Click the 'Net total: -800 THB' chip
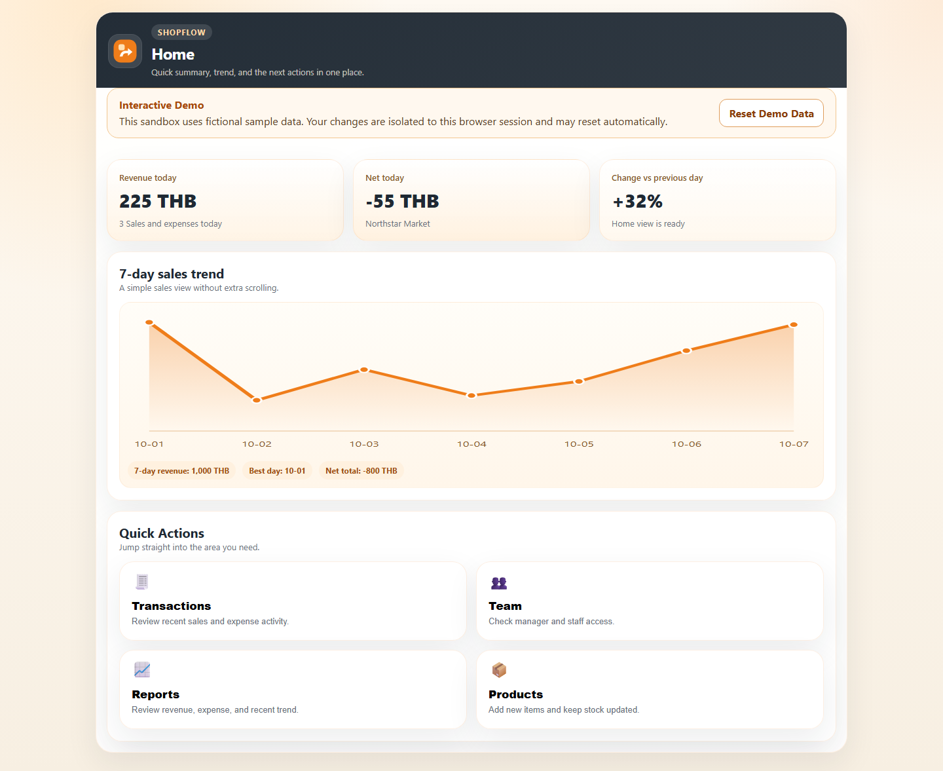The image size is (943, 771). pyautogui.click(x=361, y=470)
